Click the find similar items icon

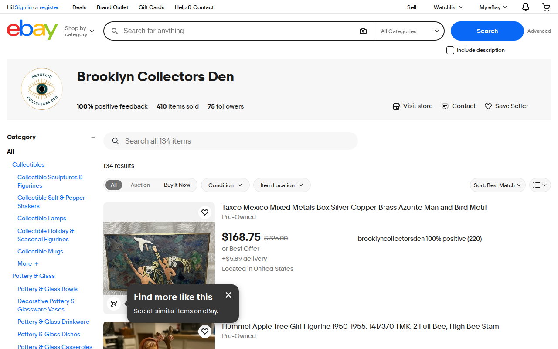click(x=114, y=304)
